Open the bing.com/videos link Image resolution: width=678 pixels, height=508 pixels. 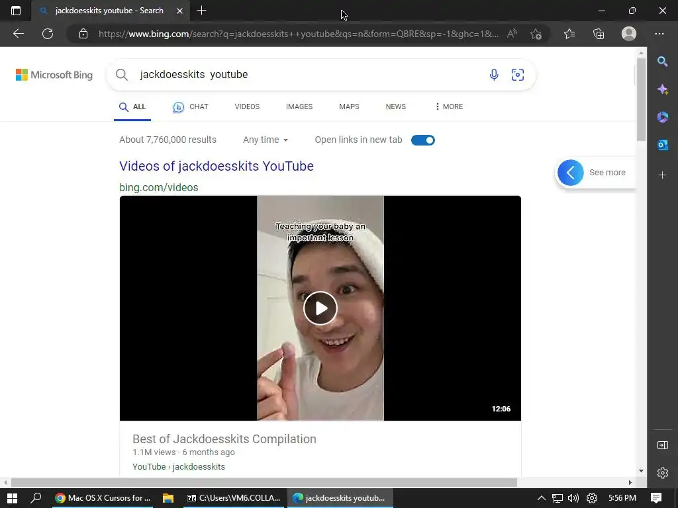point(159,187)
